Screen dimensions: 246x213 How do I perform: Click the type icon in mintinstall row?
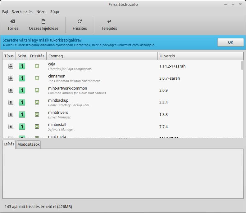[11, 126]
